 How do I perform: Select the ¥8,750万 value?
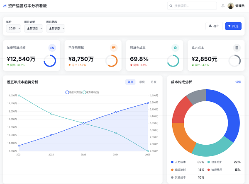coord(81,59)
